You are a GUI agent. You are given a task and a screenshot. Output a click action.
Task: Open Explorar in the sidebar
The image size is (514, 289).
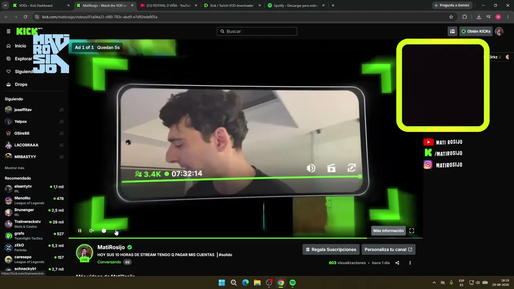[19, 59]
